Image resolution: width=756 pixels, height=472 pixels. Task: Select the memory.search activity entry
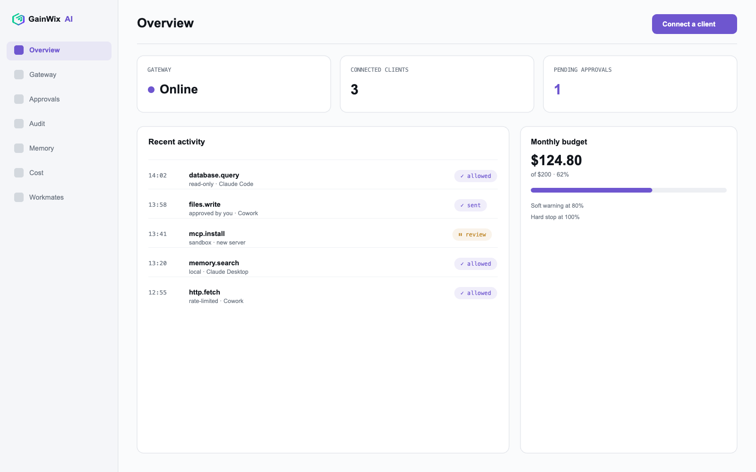pyautogui.click(x=323, y=263)
